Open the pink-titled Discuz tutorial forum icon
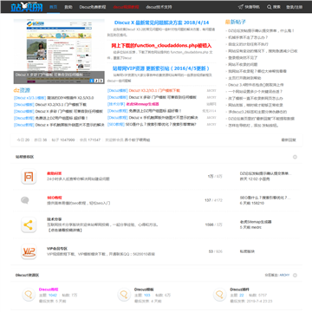Viewport: 312px width, 312px height. [x=29, y=295]
